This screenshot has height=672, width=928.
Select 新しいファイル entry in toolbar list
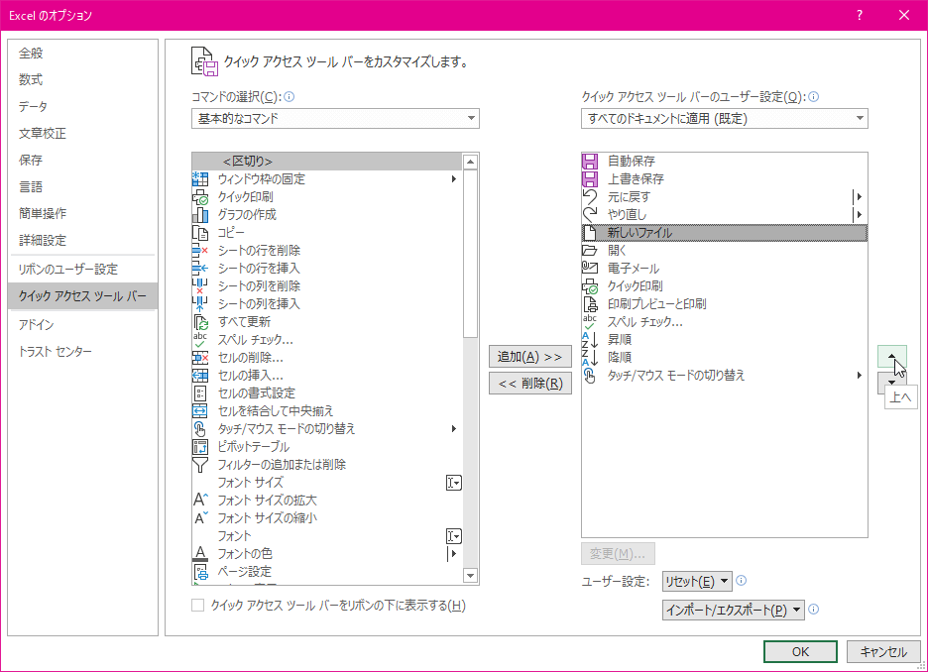tap(725, 233)
